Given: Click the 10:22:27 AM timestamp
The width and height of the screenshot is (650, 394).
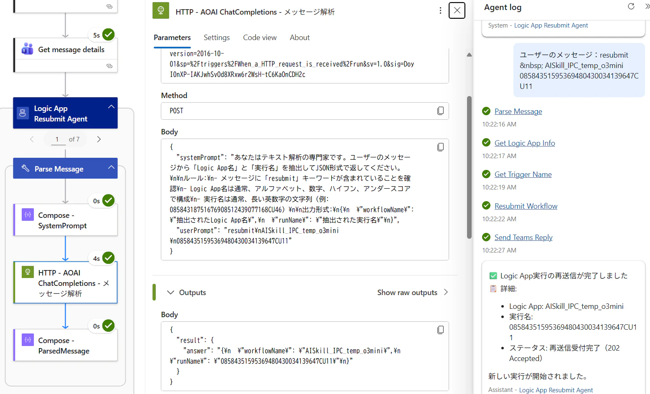Looking at the screenshot, I should (x=499, y=250).
